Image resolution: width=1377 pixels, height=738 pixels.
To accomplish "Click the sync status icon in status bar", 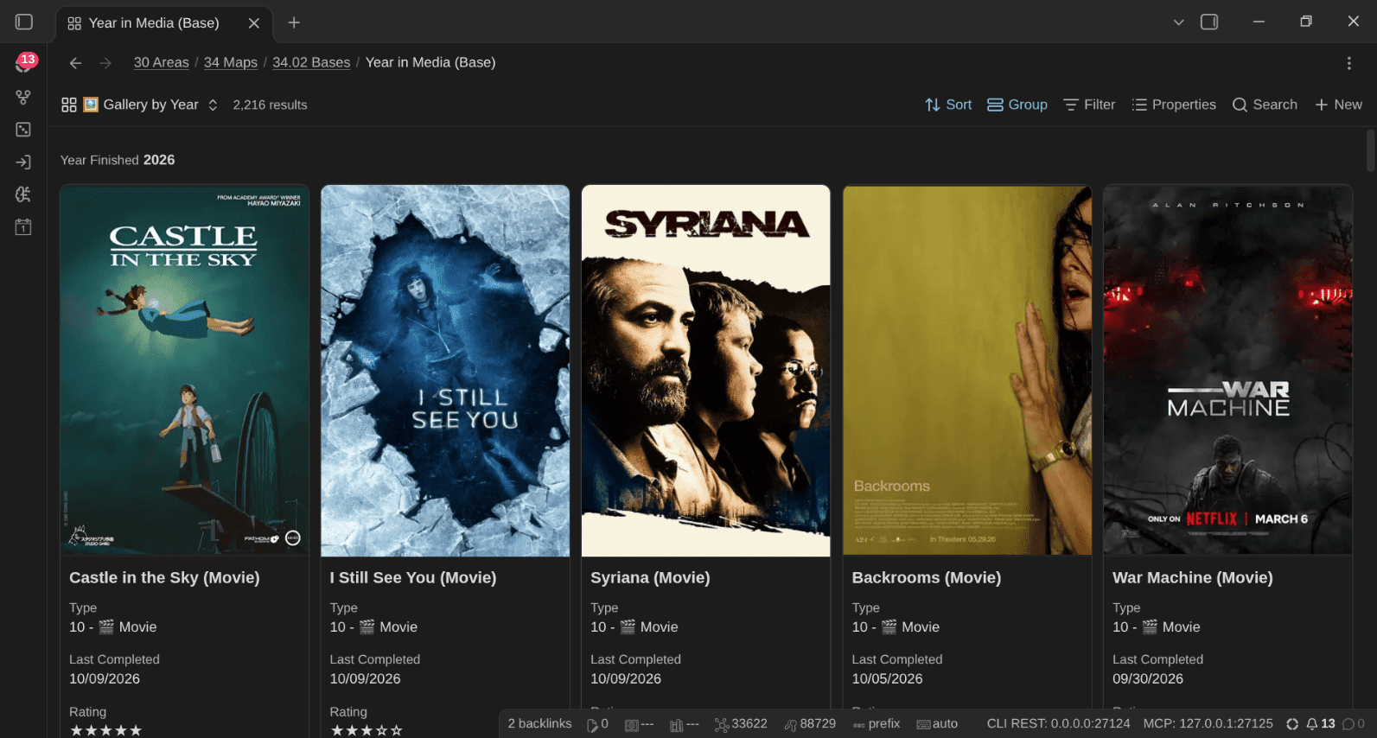I will 1292,724.
